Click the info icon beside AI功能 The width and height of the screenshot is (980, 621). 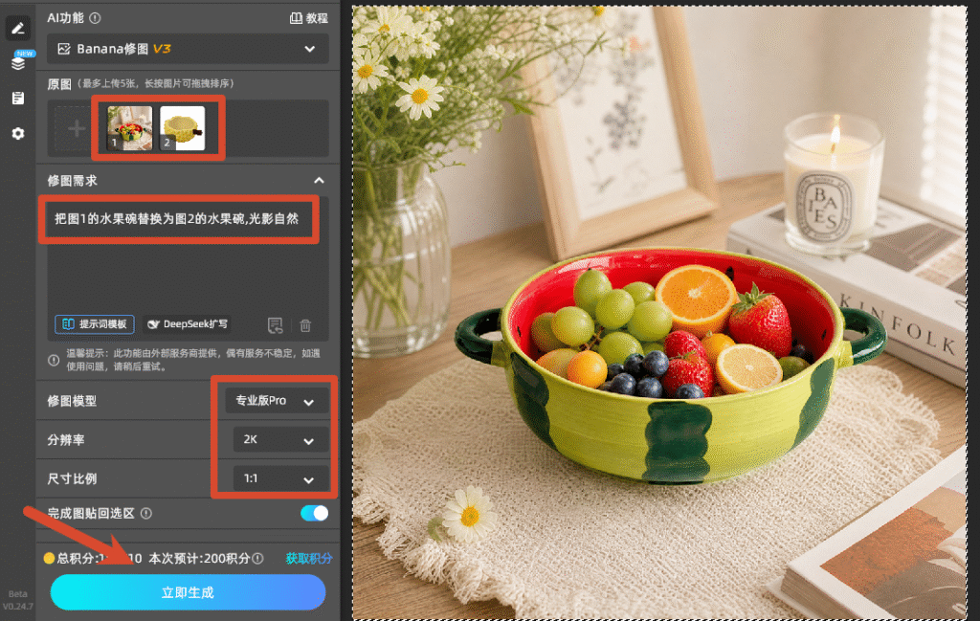coord(95,18)
